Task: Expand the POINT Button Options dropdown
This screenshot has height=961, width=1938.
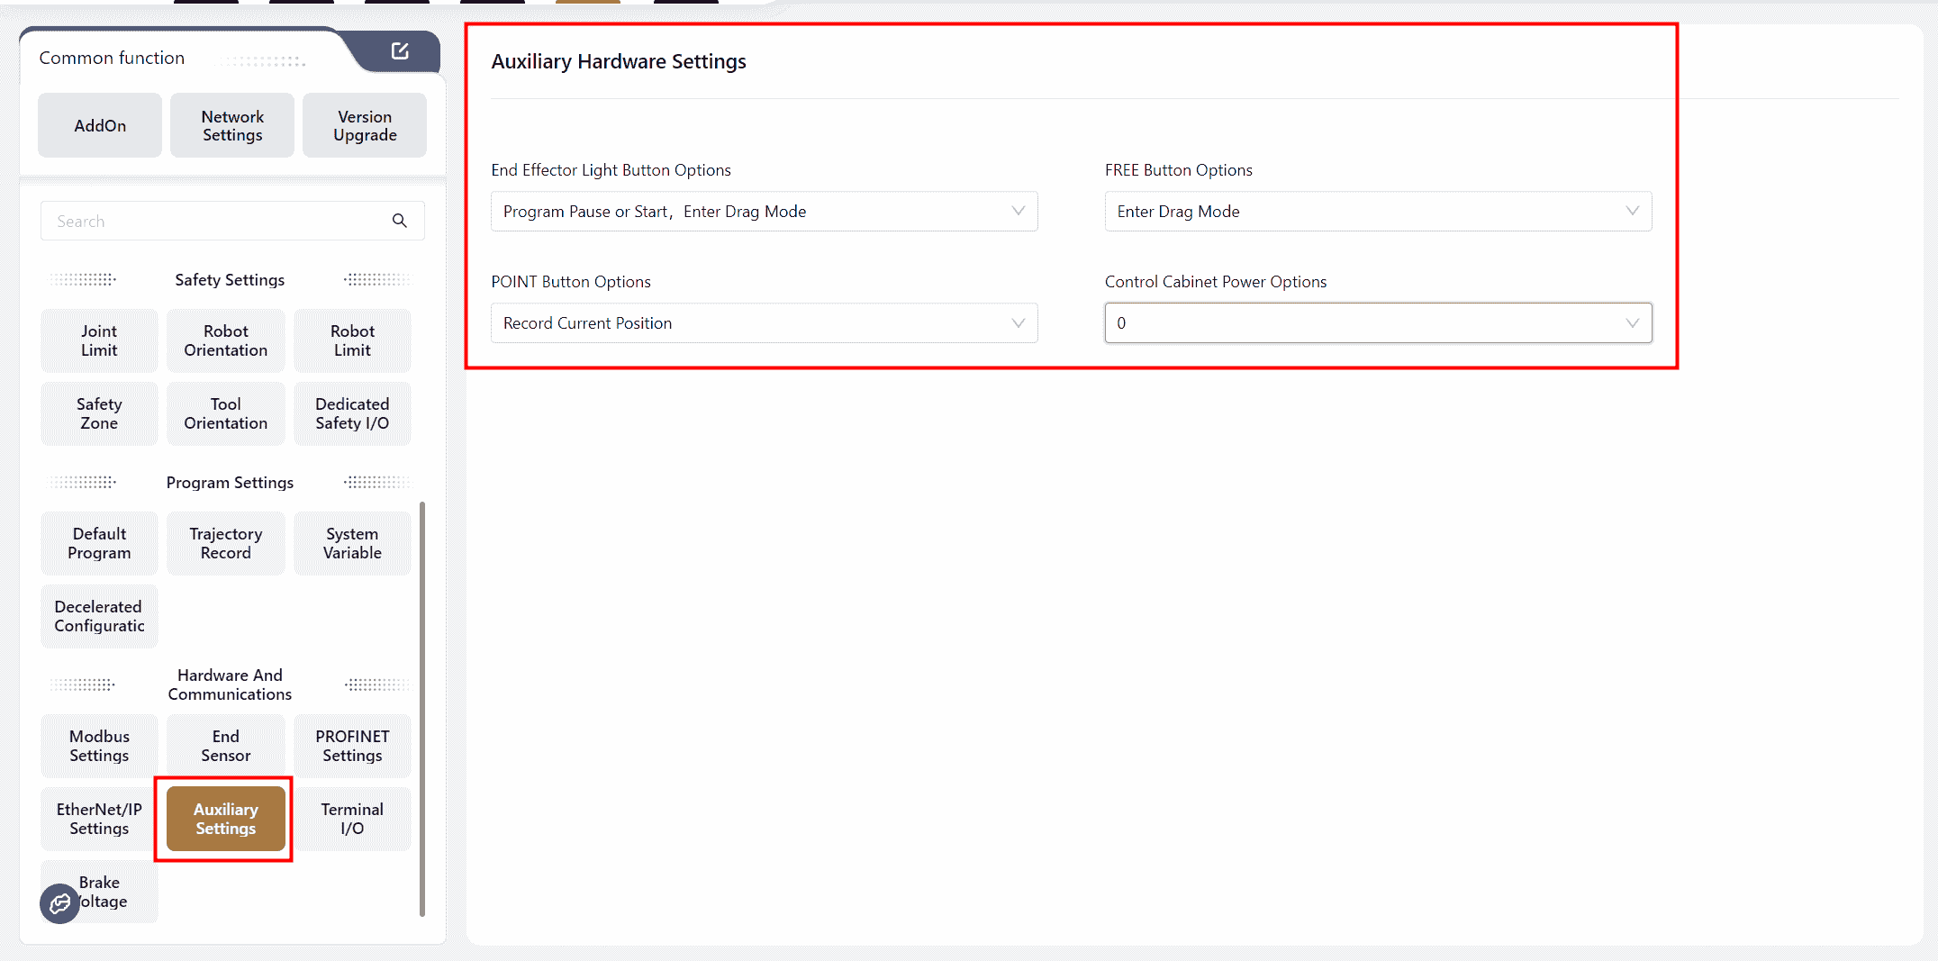Action: pyautogui.click(x=764, y=323)
